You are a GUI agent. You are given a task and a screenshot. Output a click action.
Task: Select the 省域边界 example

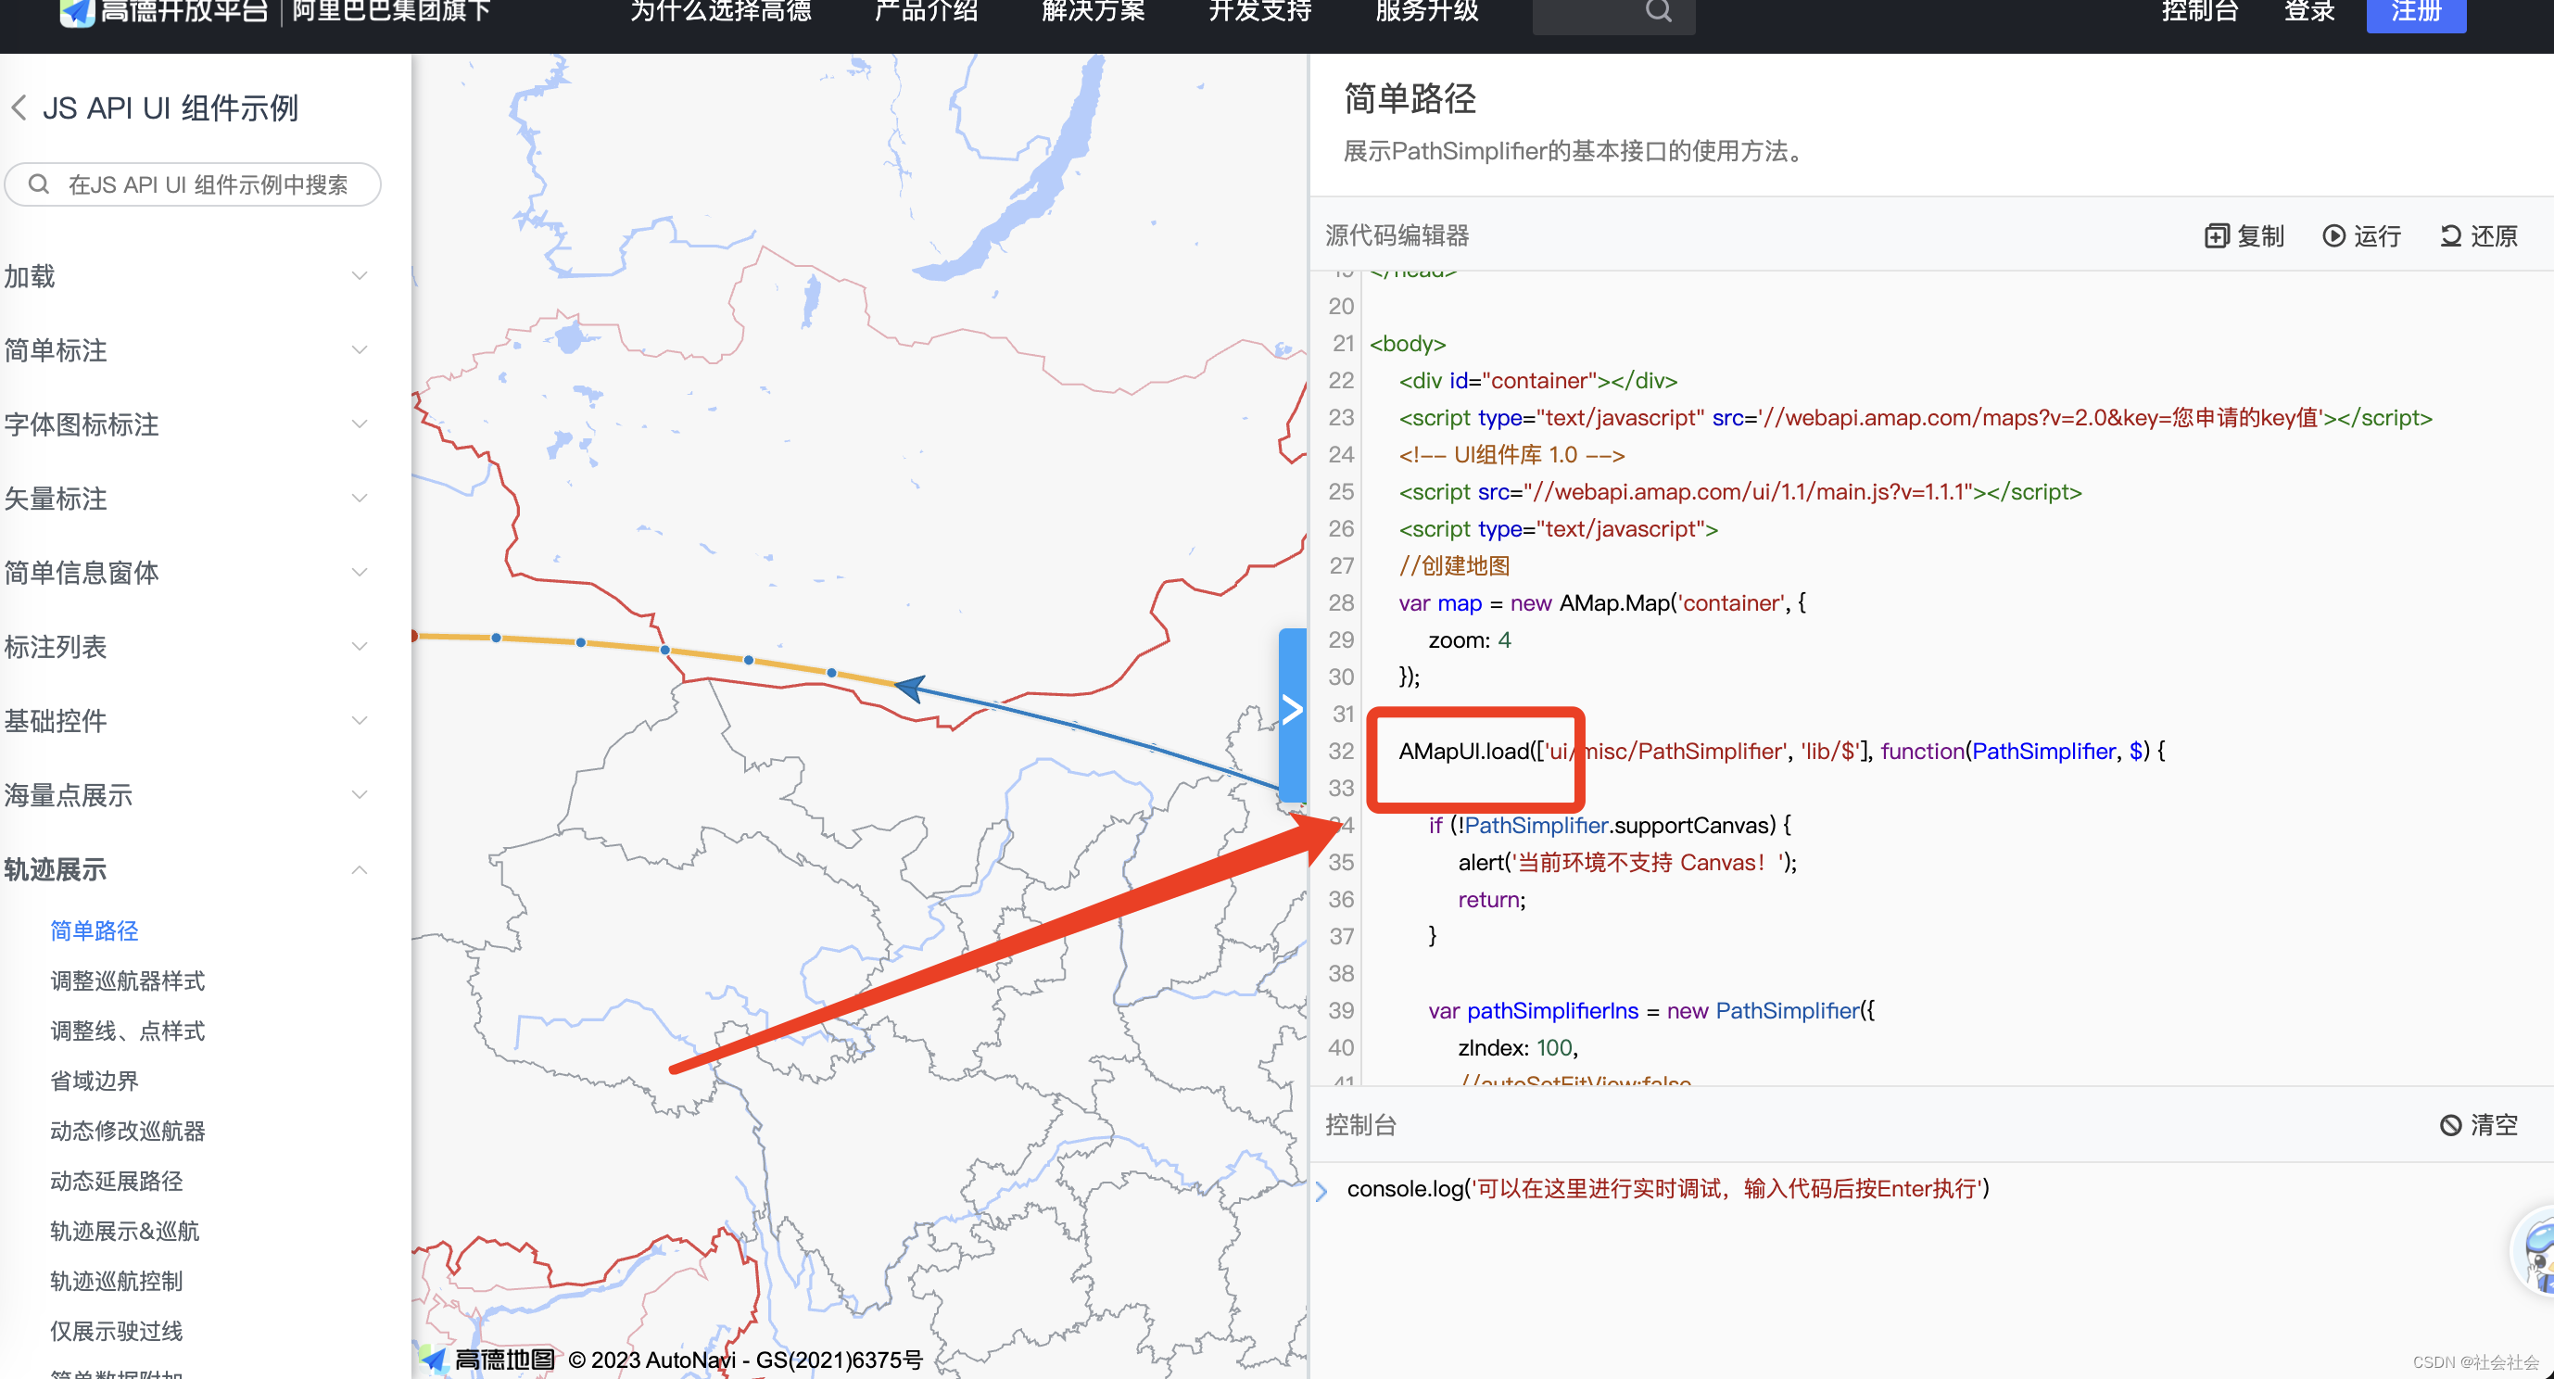pos(95,1081)
